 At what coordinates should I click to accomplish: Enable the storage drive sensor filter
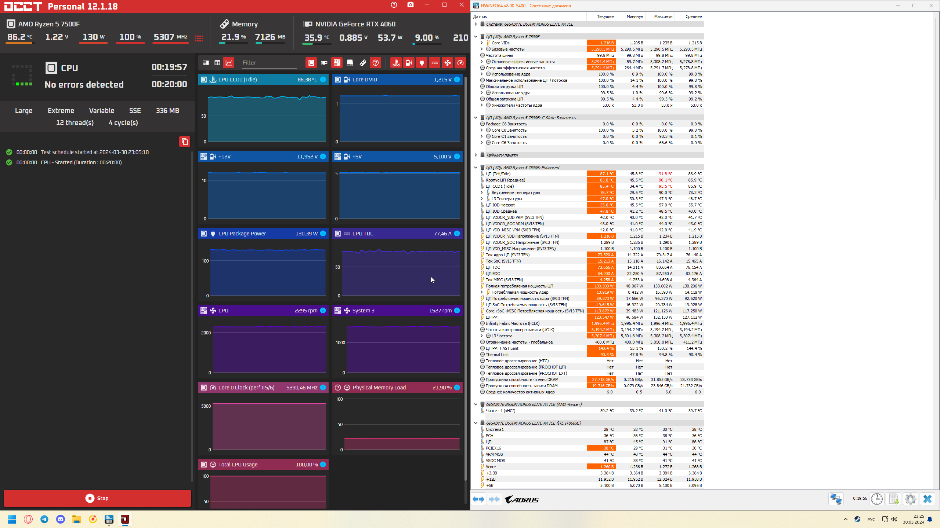(350, 63)
